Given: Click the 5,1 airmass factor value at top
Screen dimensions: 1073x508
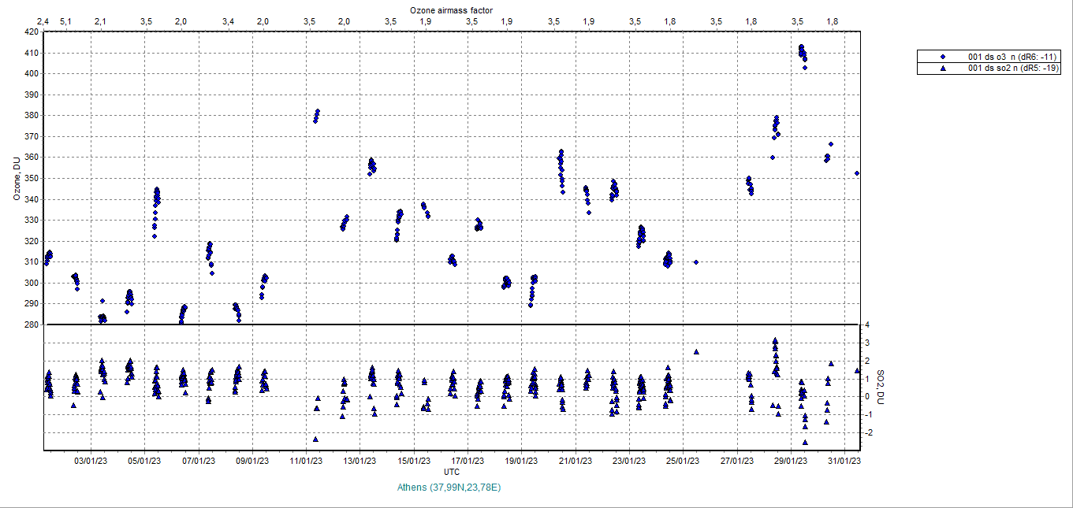Looking at the screenshot, I should 66,20.
